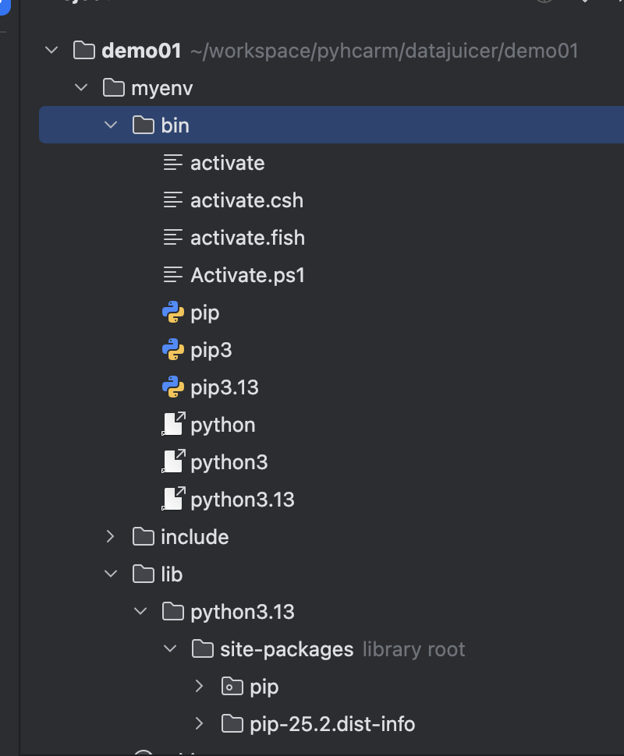Screen dimensions: 624x756
Task: Click the file icon next to activate.fish
Action: tap(173, 237)
